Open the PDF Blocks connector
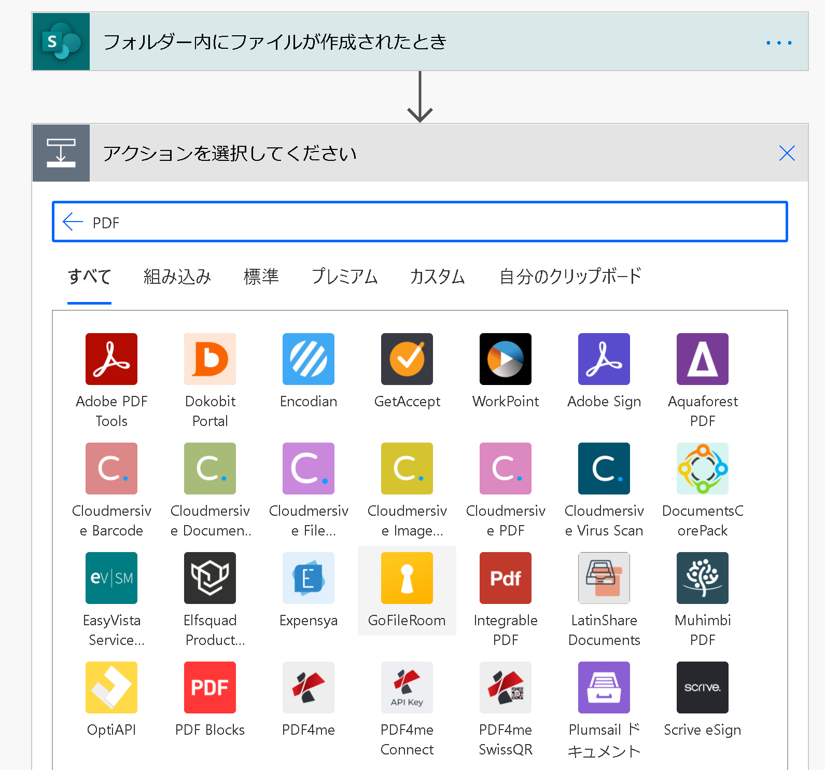Image resolution: width=825 pixels, height=770 pixels. coord(210,687)
